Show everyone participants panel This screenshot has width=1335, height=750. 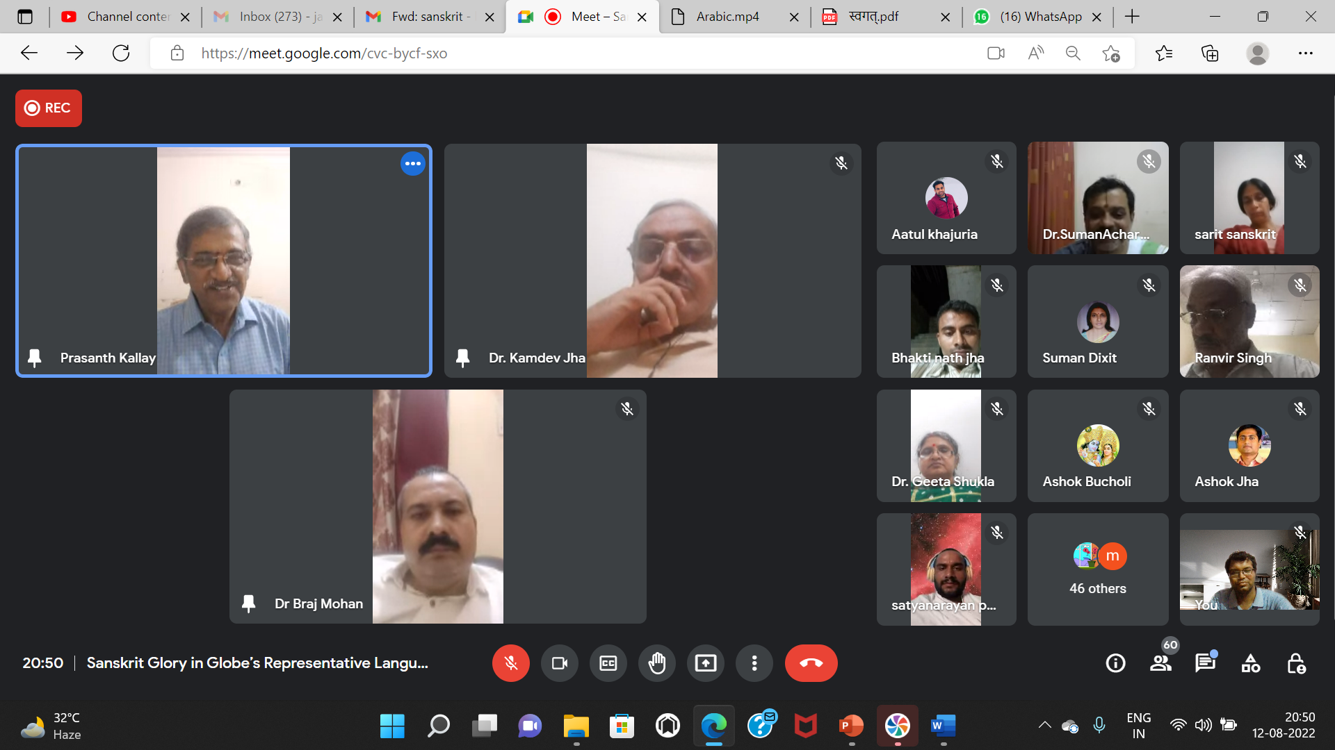pyautogui.click(x=1160, y=663)
